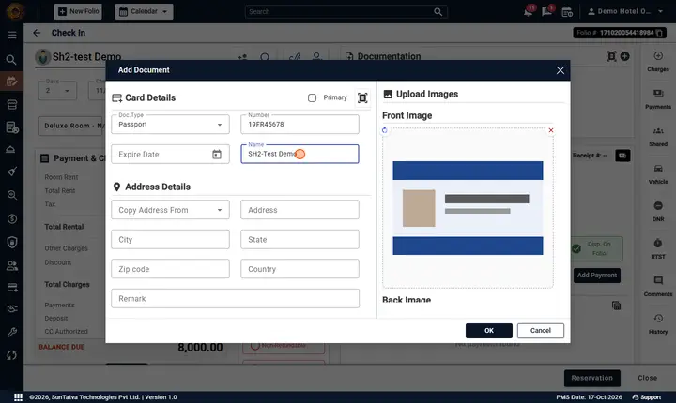The image size is (676, 403).
Task: Open the Doc.Type Passport dropdown
Action: pos(170,125)
